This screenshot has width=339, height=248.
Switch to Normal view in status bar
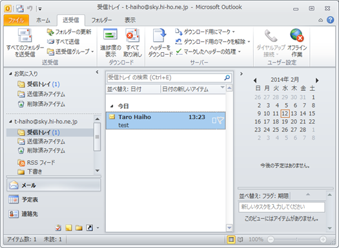click(x=231, y=240)
